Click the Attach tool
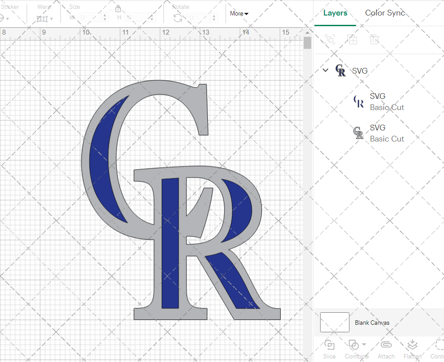 [x=386, y=349]
